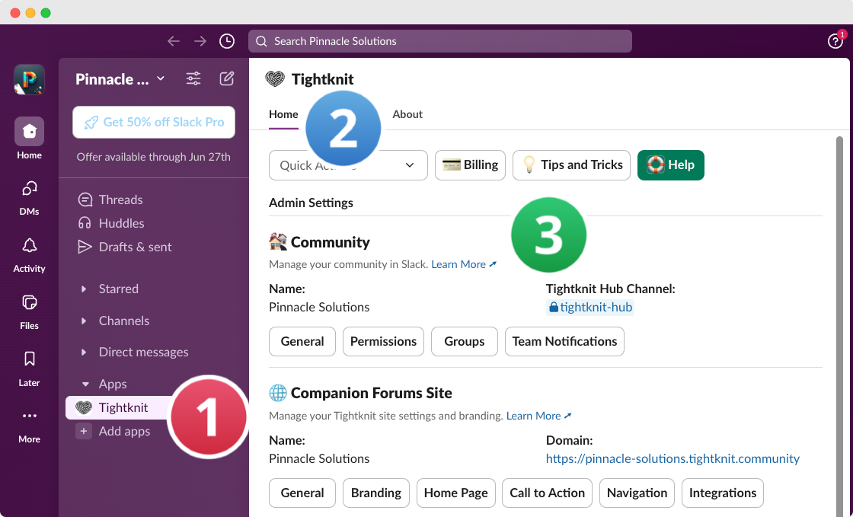853x517 pixels.
Task: Open the Home sidebar icon
Action: (30, 132)
